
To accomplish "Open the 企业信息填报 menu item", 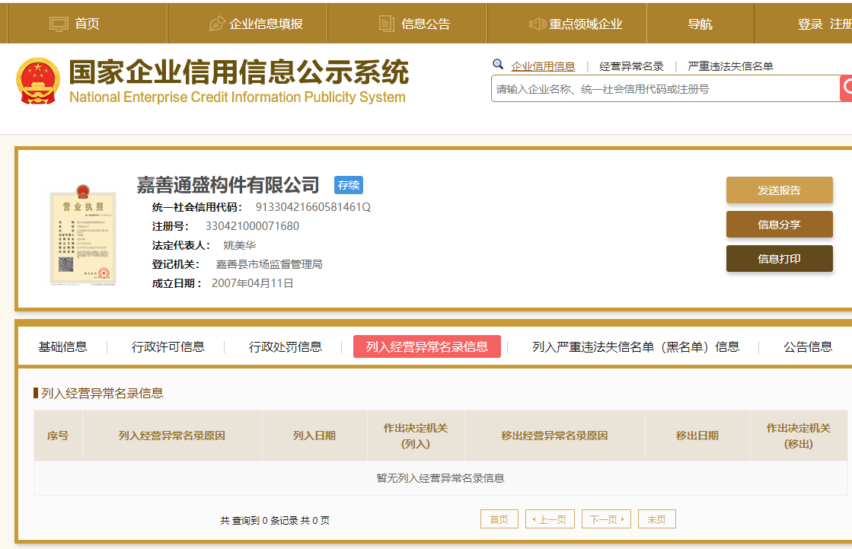I will 266,24.
